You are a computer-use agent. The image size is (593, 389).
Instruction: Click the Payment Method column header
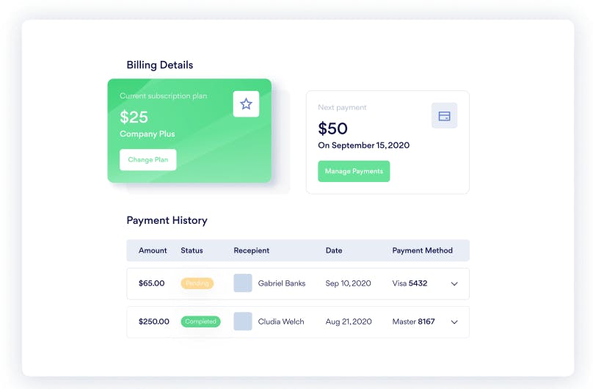[422, 250]
